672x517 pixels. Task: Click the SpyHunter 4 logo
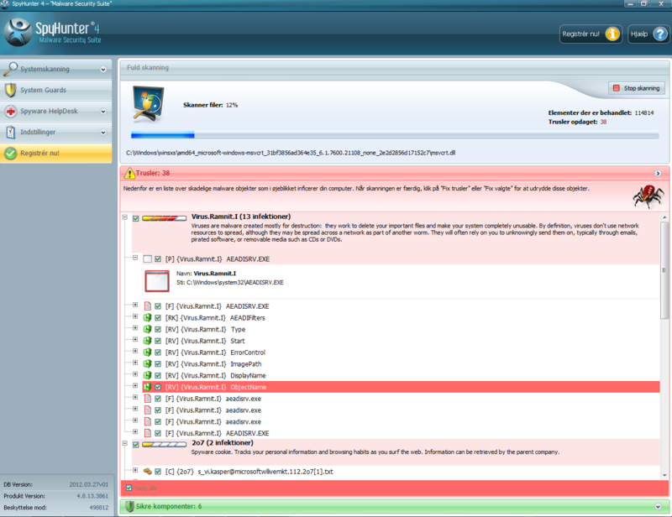pyautogui.click(x=53, y=32)
